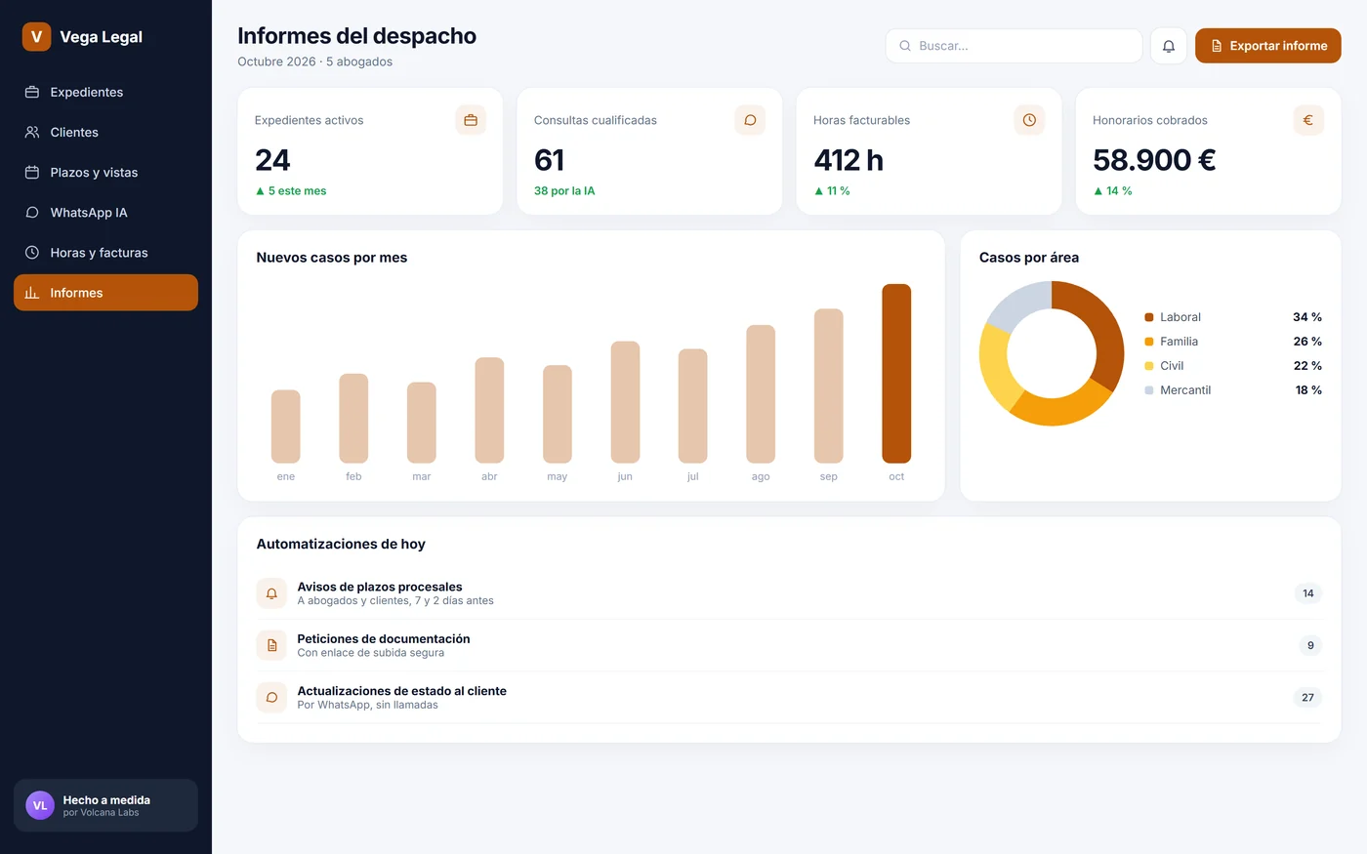The image size is (1367, 854).
Task: Click the 5 este mes indicator
Action: (x=291, y=190)
